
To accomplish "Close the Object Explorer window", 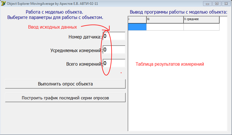I will point(226,4).
